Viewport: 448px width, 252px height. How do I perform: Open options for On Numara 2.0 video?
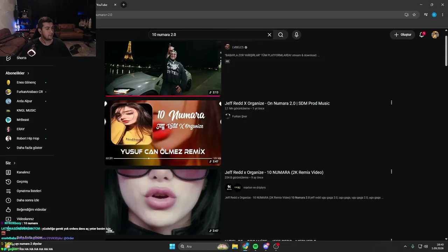(x=391, y=103)
